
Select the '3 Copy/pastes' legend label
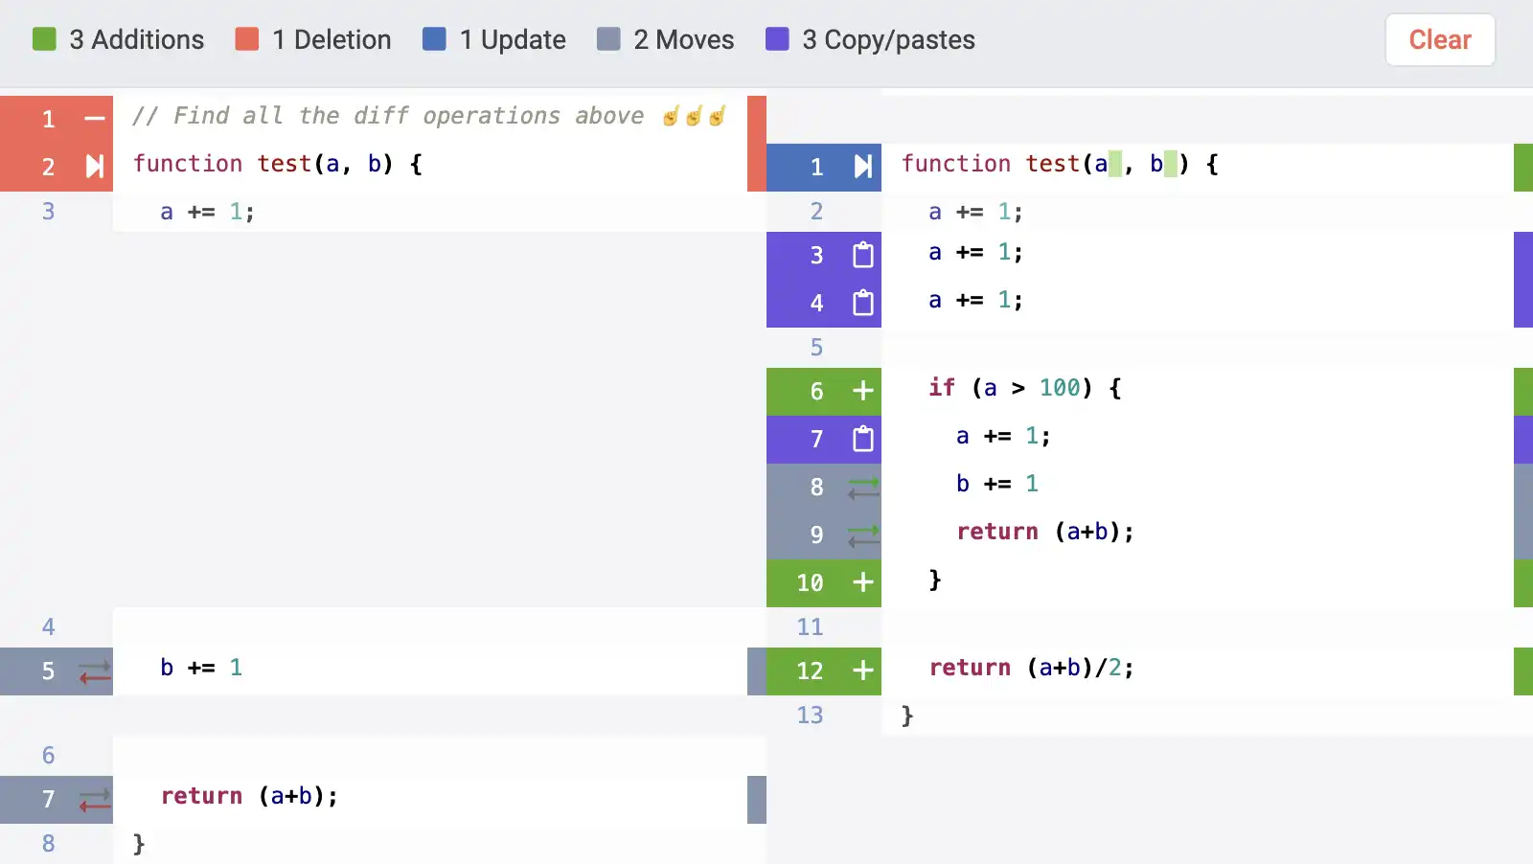[x=888, y=39]
